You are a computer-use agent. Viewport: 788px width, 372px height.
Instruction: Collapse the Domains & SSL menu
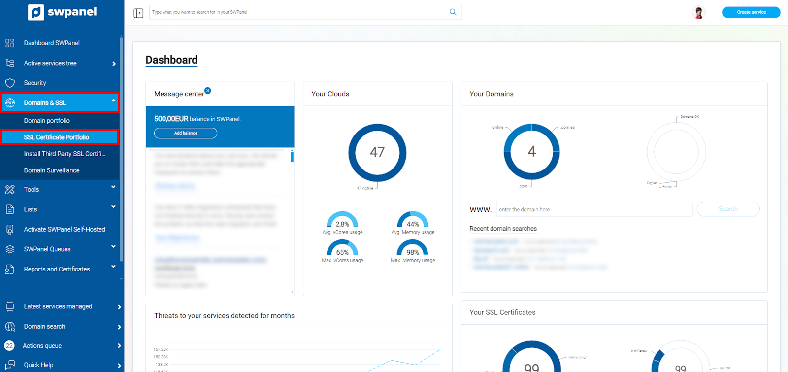coord(113,101)
